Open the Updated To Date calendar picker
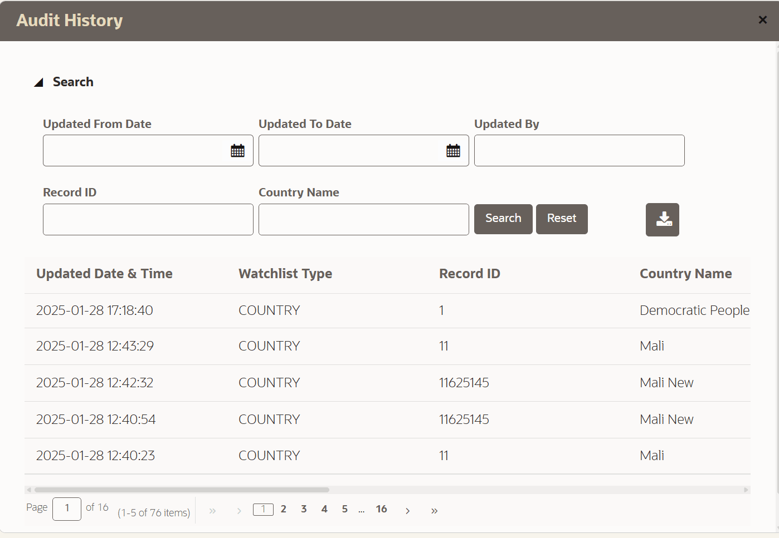Screen dimensions: 779x538 (454, 151)
